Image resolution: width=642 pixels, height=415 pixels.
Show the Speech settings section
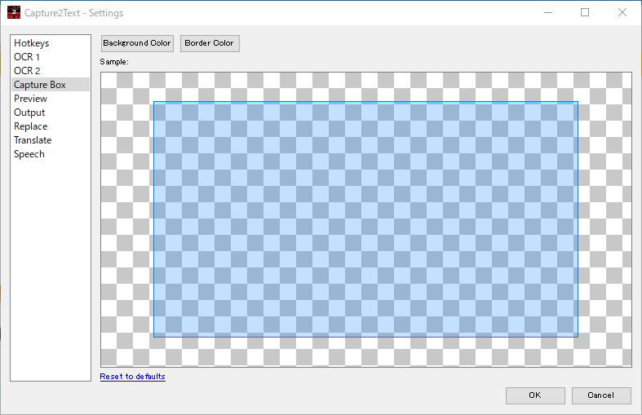click(29, 154)
